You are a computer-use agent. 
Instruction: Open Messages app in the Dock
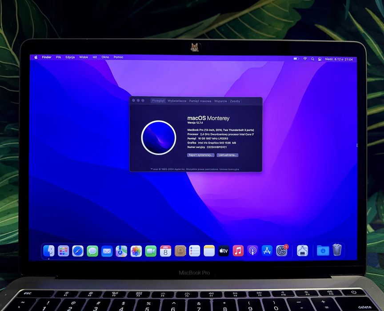(x=92, y=251)
